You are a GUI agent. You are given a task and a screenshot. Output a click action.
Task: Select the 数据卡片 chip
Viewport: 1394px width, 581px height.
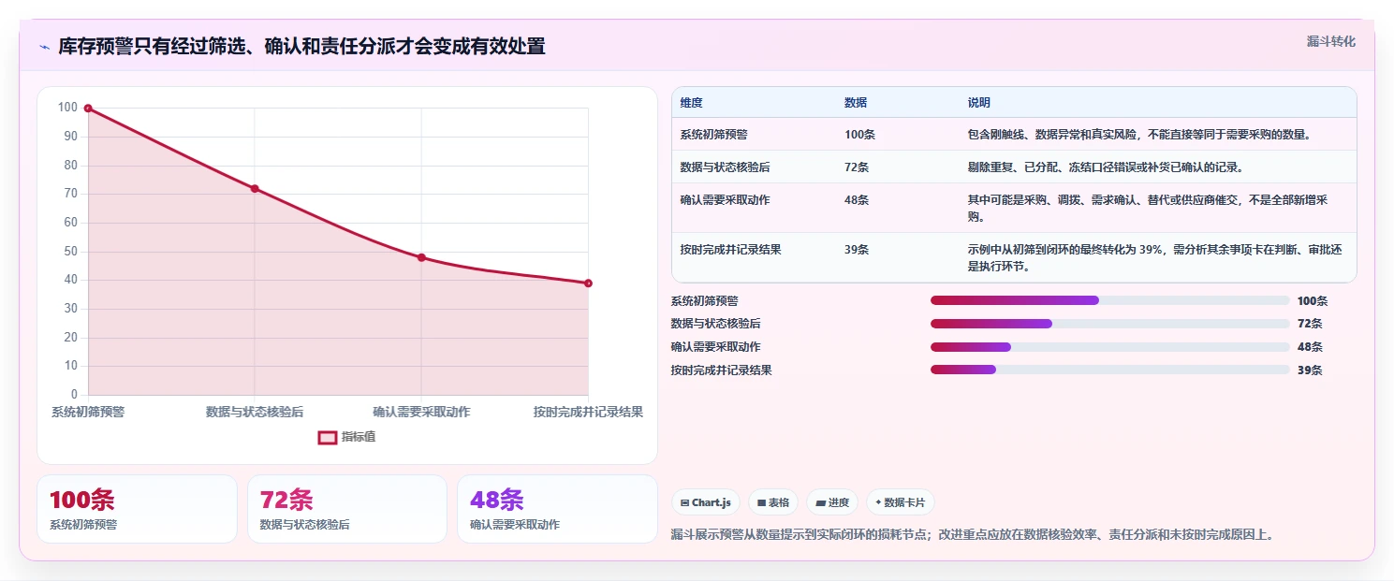900,502
